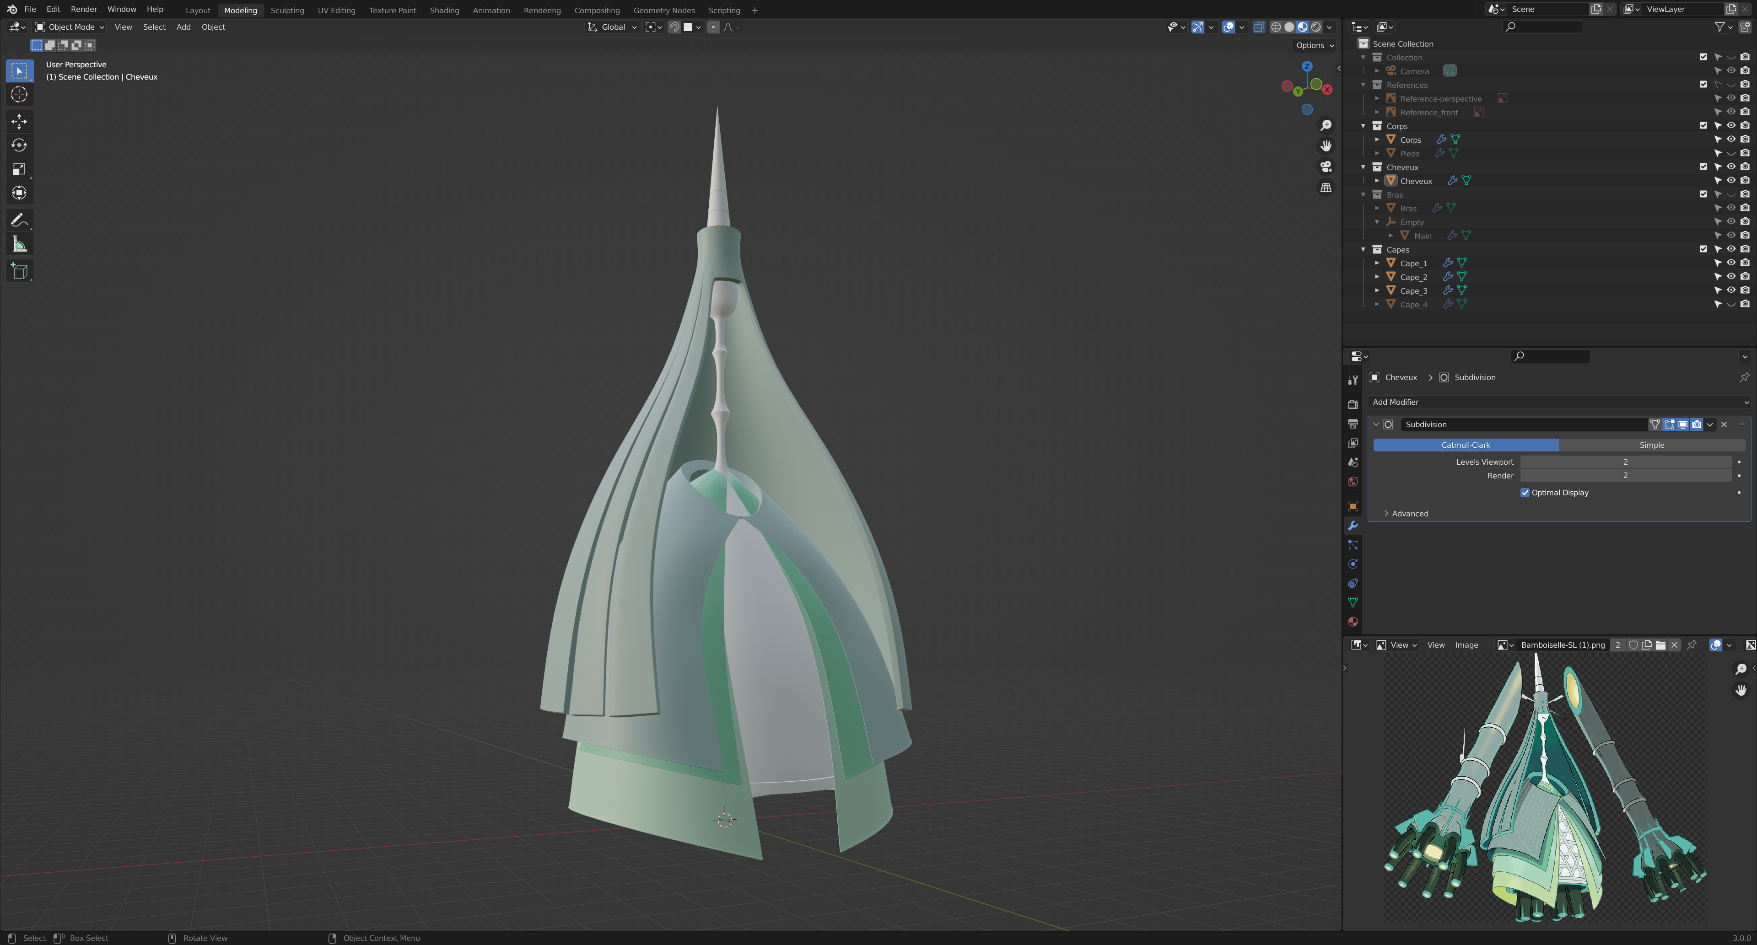This screenshot has width=1757, height=945.
Task: Select Simple subdivision type
Action: click(1651, 445)
